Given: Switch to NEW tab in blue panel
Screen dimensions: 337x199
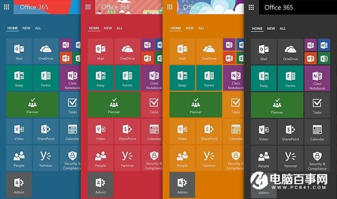Looking at the screenshot, I should 26,28.
